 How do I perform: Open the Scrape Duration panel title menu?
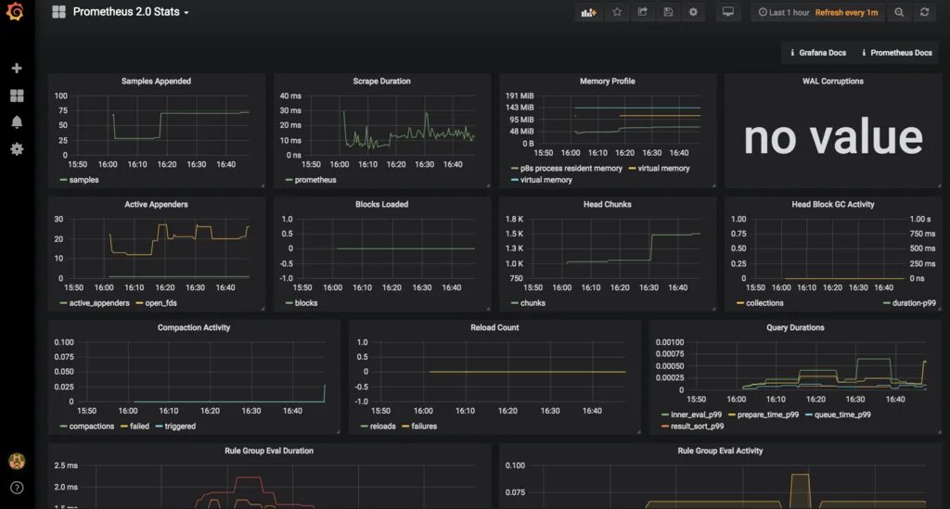[381, 81]
